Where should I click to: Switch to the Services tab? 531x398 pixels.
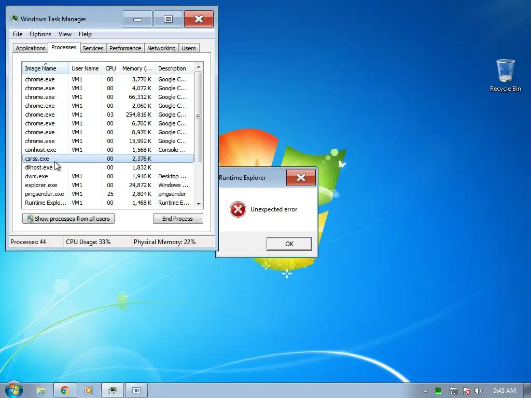point(93,48)
